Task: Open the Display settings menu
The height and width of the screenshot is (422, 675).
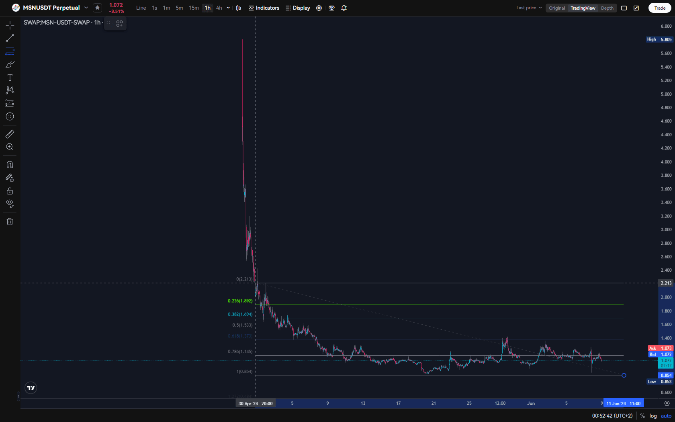Action: (298, 8)
